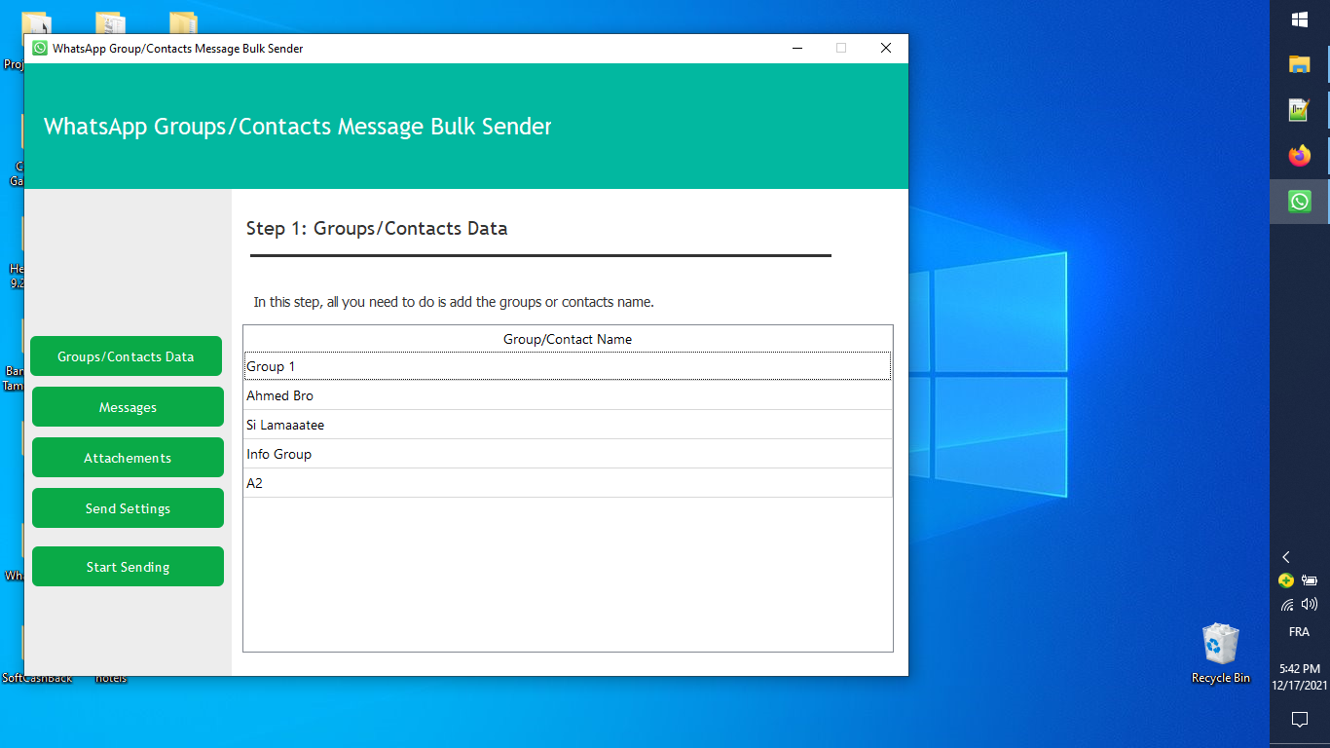The image size is (1330, 748).
Task: Open the Attachements section
Action: [128, 458]
